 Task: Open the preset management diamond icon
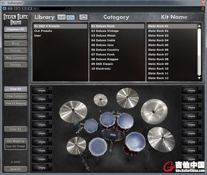[x=70, y=9]
